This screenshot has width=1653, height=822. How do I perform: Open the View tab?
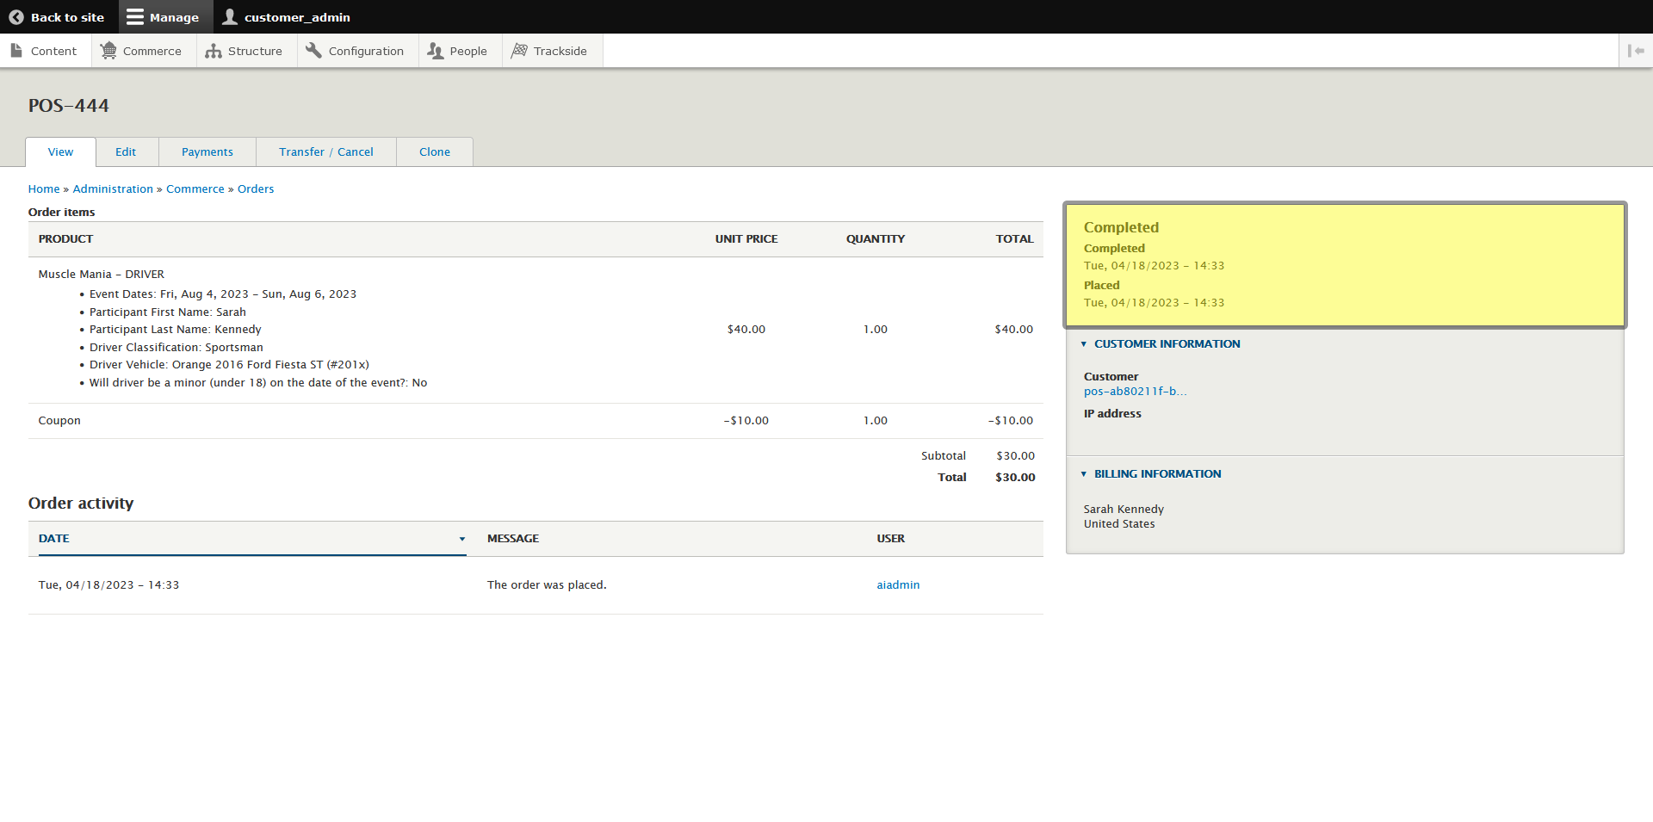pos(60,152)
